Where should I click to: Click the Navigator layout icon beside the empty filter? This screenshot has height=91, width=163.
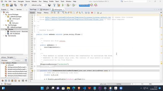pos(26,60)
